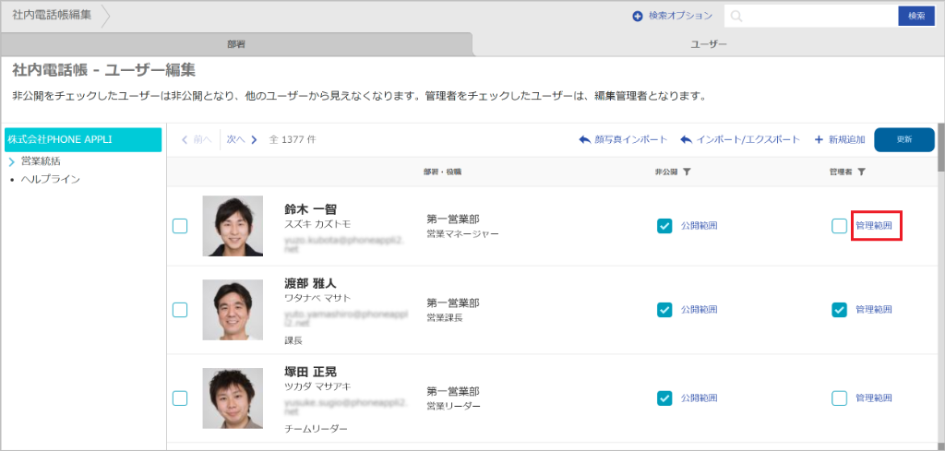
Task: Open 管理範囲 link for 鈴木 一智
Action: pos(874,226)
